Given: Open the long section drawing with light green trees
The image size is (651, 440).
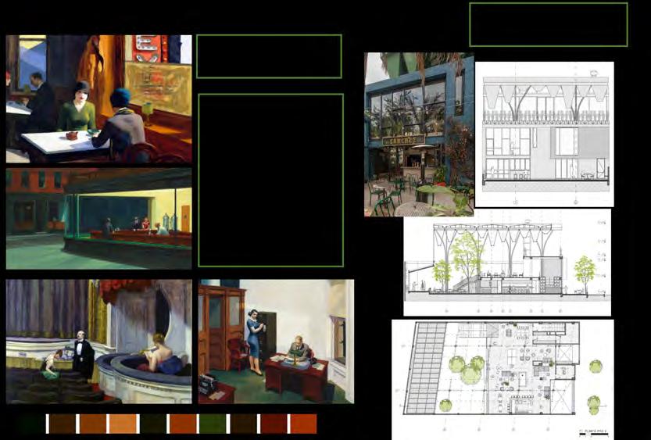Looking at the screenshot, I should (507, 263).
